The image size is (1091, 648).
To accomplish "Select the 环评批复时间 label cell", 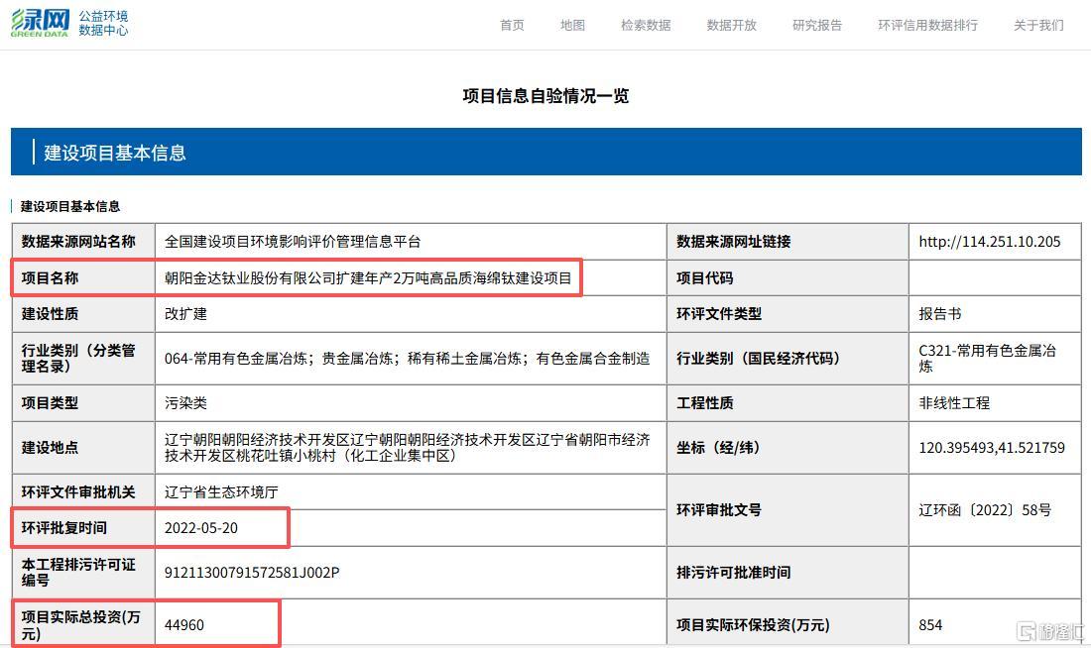I will [83, 528].
